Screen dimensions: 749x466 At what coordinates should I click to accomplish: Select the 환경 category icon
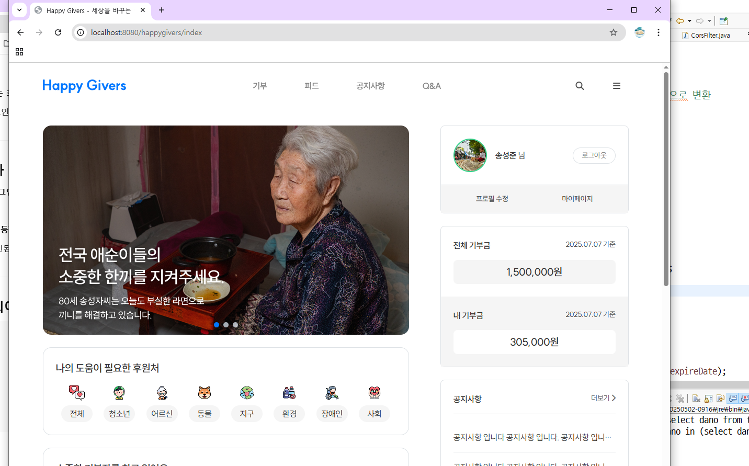click(x=289, y=392)
